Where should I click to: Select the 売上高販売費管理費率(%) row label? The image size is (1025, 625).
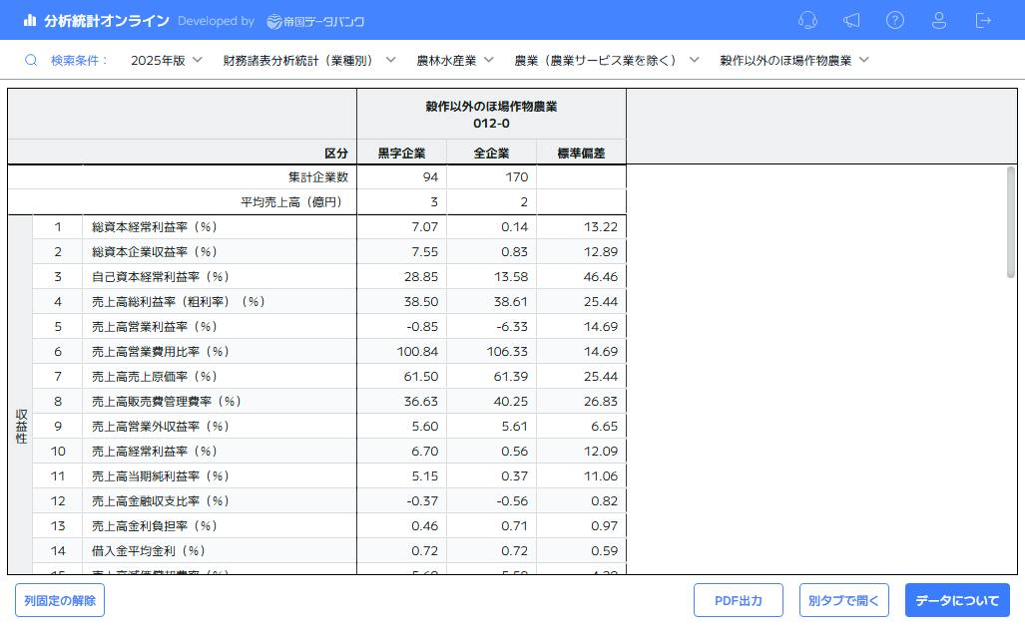click(166, 401)
